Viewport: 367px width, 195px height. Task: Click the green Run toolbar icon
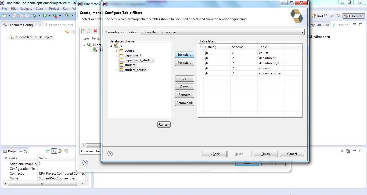[45, 16]
